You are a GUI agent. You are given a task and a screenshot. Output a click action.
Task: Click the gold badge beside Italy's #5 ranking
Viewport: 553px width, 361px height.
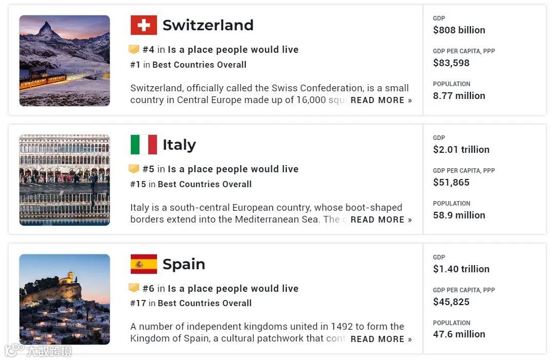(x=134, y=169)
